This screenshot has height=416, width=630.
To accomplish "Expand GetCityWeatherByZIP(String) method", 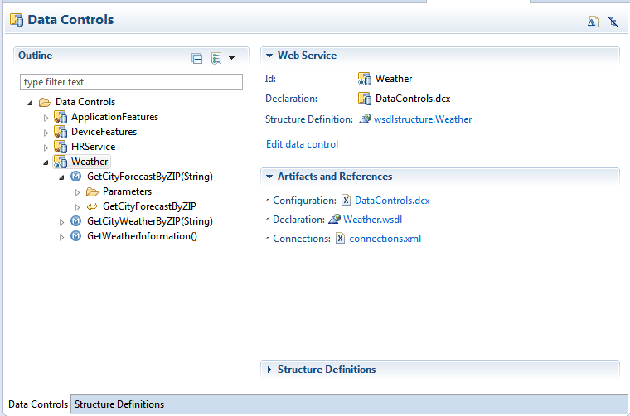I will (61, 222).
